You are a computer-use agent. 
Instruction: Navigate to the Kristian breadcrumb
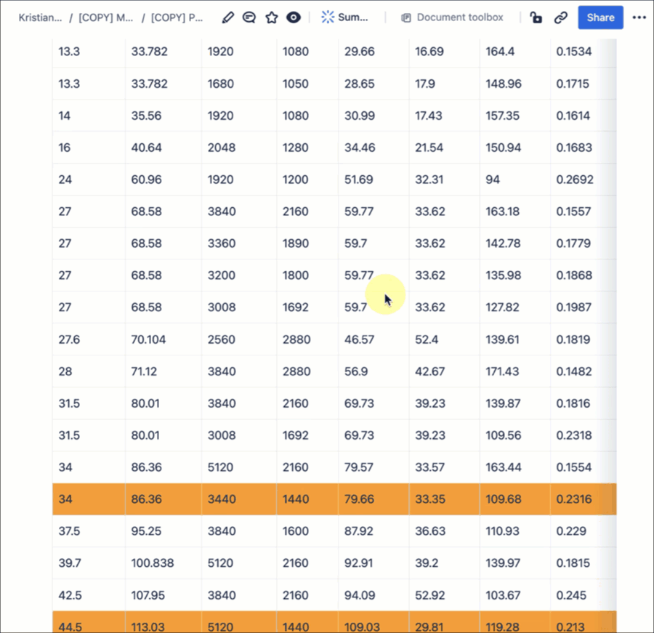[x=40, y=17]
